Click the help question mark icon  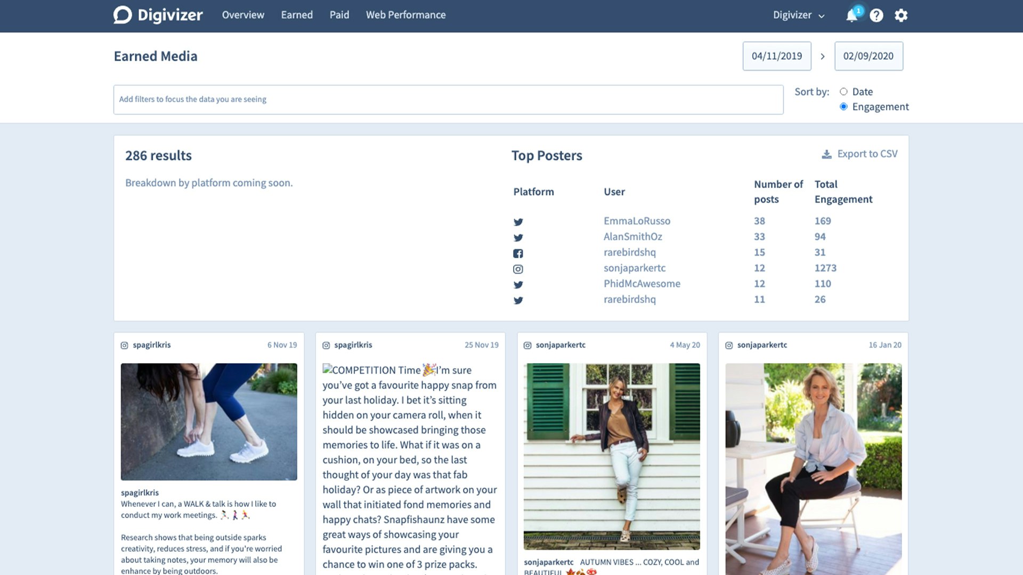pos(876,15)
